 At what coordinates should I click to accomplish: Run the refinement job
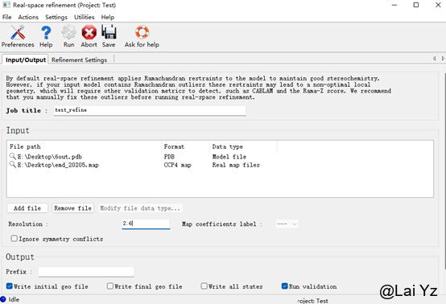tap(69, 36)
